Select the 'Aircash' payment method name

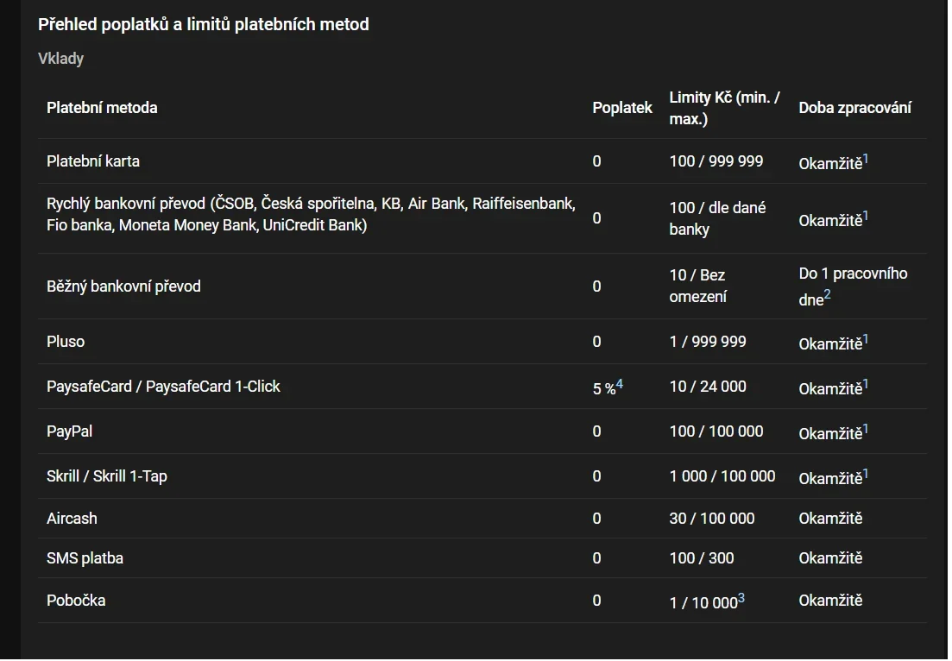pyautogui.click(x=72, y=519)
